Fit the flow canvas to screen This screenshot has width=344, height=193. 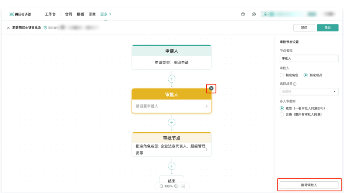(183, 186)
